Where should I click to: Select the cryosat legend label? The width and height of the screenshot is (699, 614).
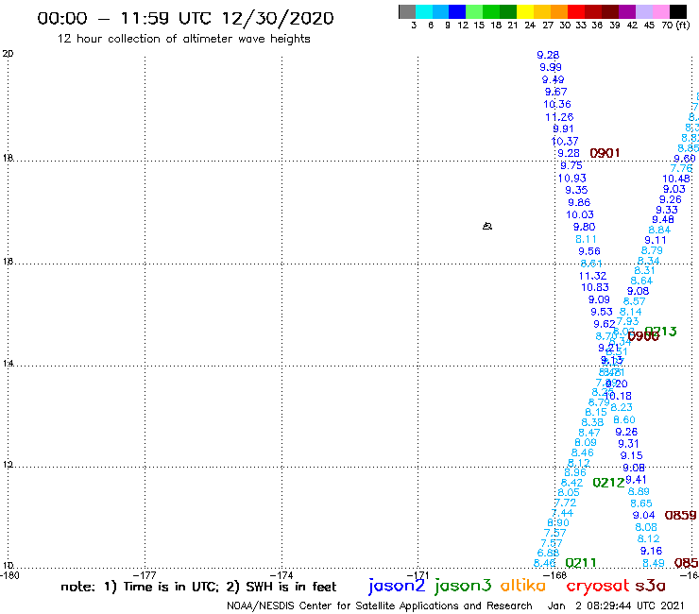[597, 586]
